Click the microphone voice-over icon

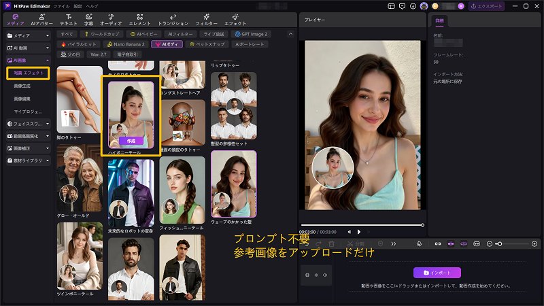point(419,244)
